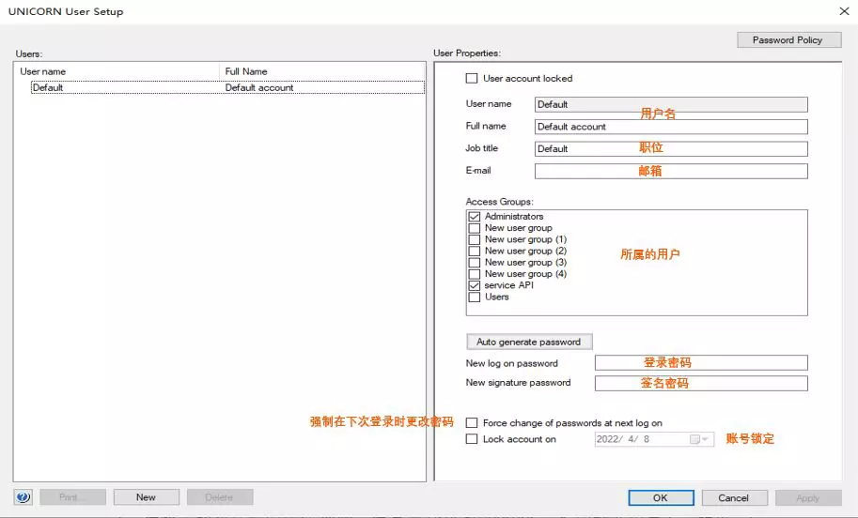Viewport: 858px width, 518px height.
Task: Confirm changes with the OK button
Action: click(x=661, y=498)
